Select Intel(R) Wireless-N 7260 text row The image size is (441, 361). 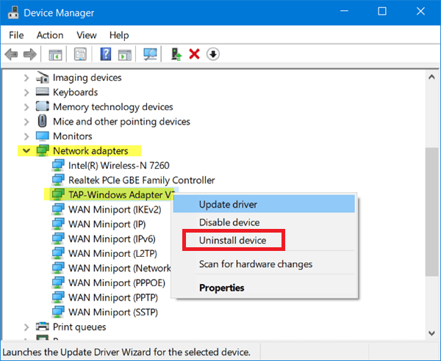coord(118,165)
